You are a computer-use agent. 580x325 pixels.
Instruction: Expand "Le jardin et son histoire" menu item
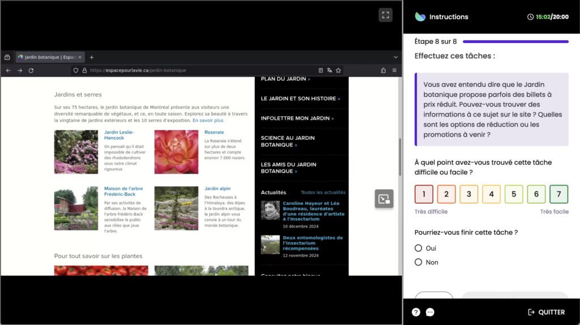(300, 99)
